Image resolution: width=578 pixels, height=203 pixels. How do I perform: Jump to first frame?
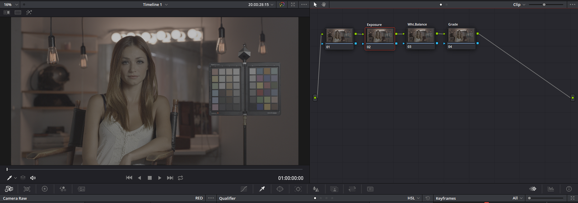(x=129, y=178)
